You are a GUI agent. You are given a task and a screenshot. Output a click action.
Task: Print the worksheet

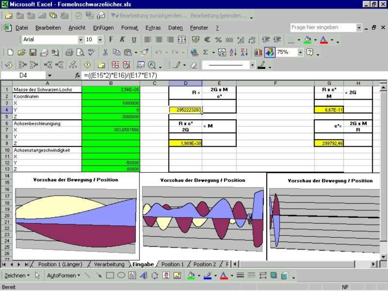[x=69, y=52]
